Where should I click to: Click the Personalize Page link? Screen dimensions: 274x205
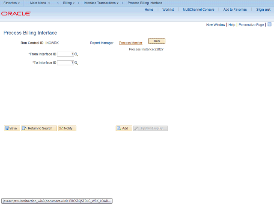point(251,25)
